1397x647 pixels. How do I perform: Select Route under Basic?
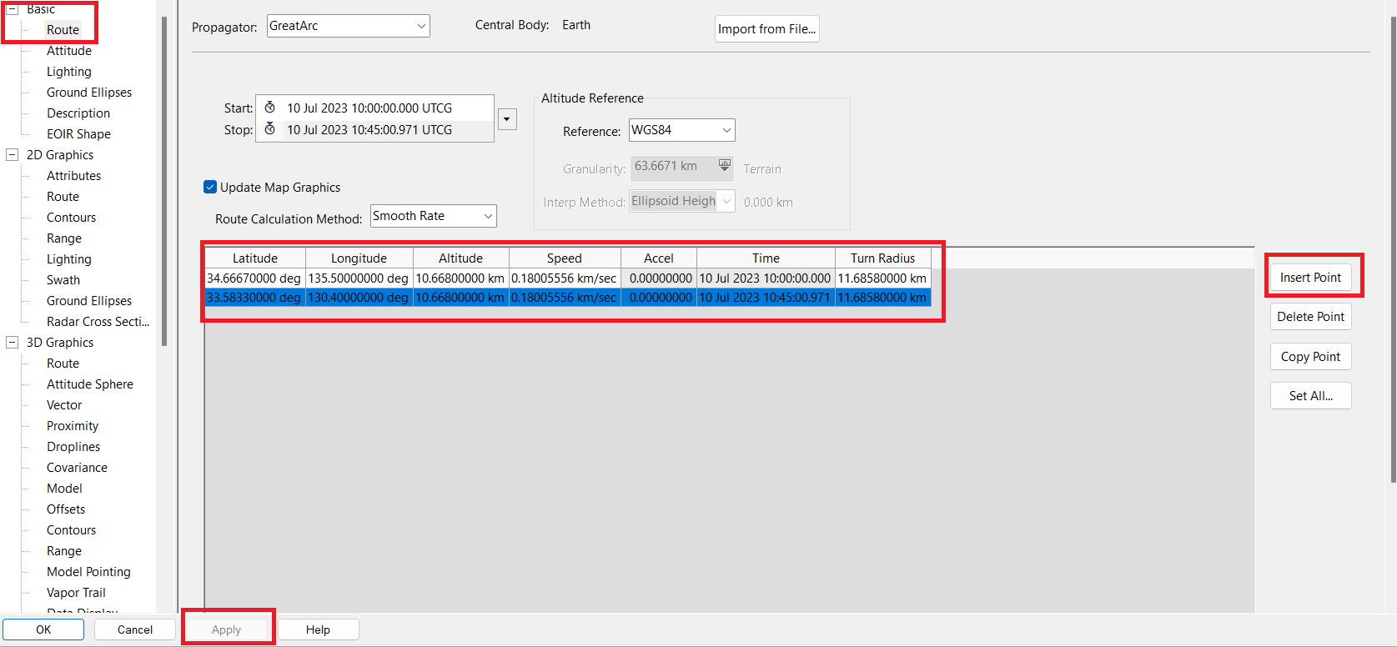63,30
